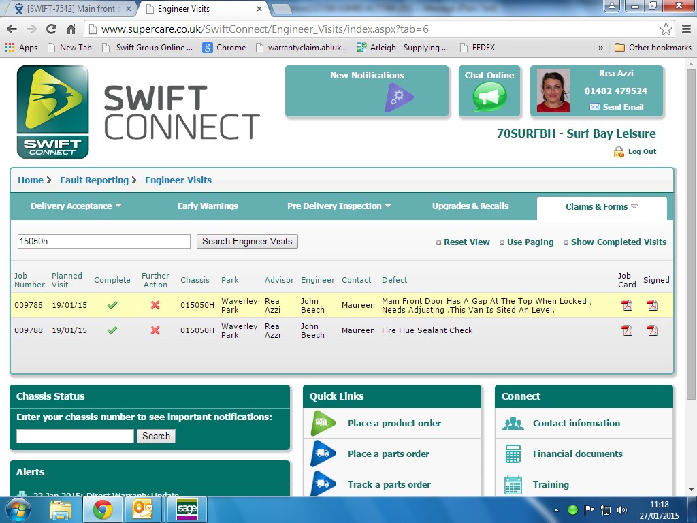Click the Place a product order link
The width and height of the screenshot is (697, 523).
point(394,423)
